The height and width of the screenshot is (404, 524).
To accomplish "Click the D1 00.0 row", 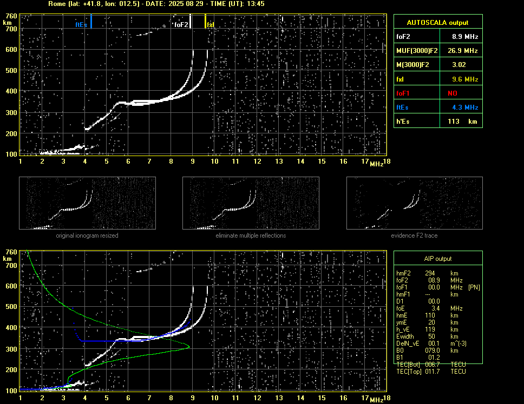I will click(418, 301).
